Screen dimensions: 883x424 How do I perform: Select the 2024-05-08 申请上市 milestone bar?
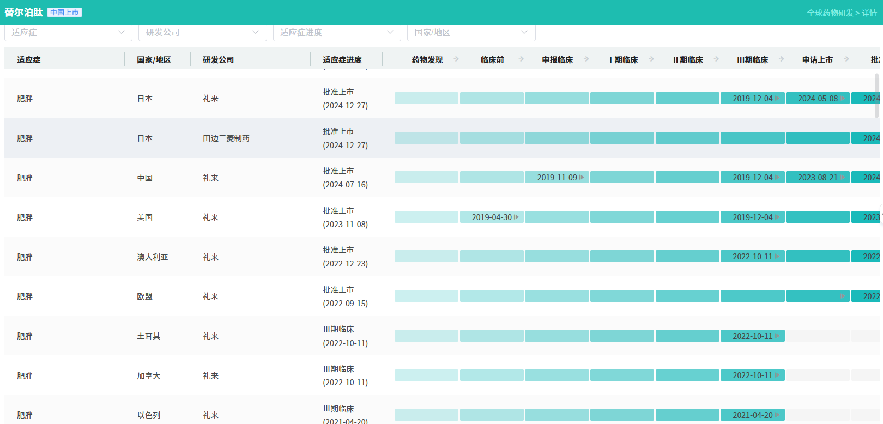click(818, 99)
